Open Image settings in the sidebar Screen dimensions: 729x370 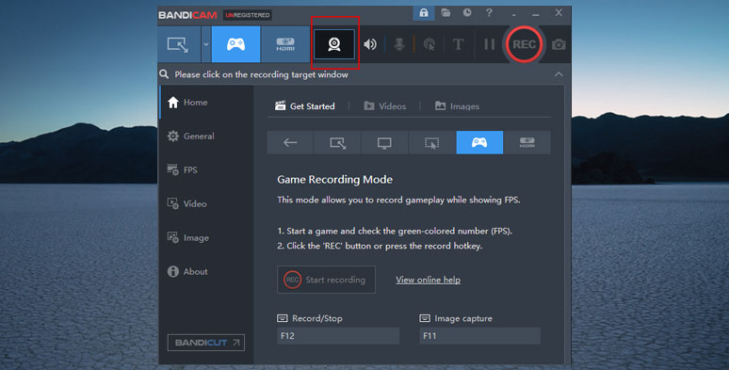[206, 237]
